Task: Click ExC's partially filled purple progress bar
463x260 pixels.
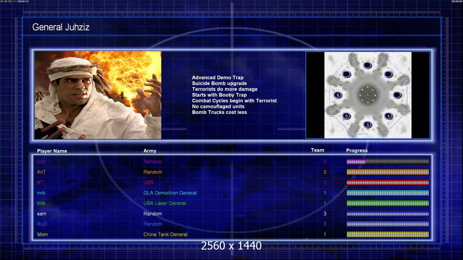Action: coord(387,162)
